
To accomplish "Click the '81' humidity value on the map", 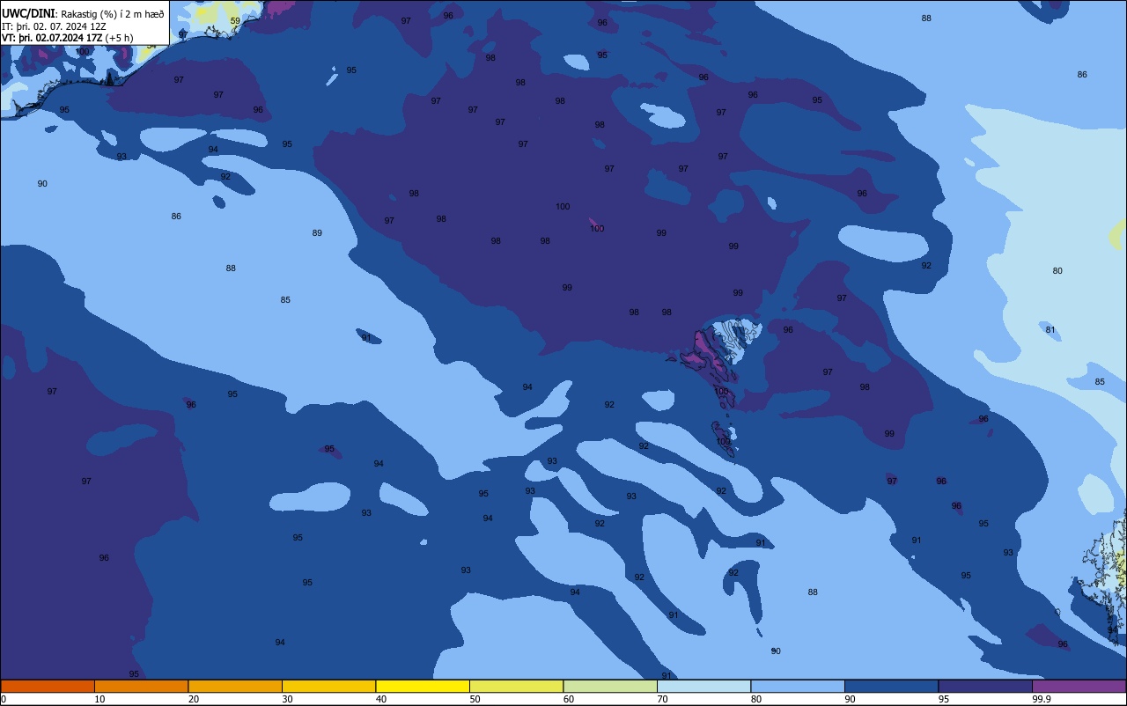I will [x=1050, y=329].
